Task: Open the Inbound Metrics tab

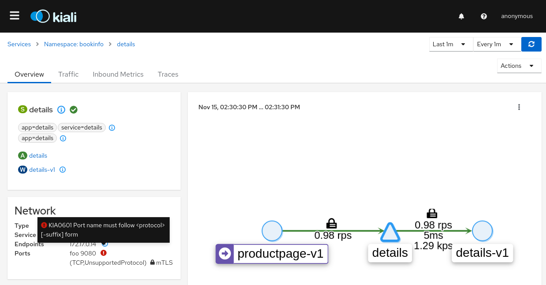Action: (x=118, y=74)
